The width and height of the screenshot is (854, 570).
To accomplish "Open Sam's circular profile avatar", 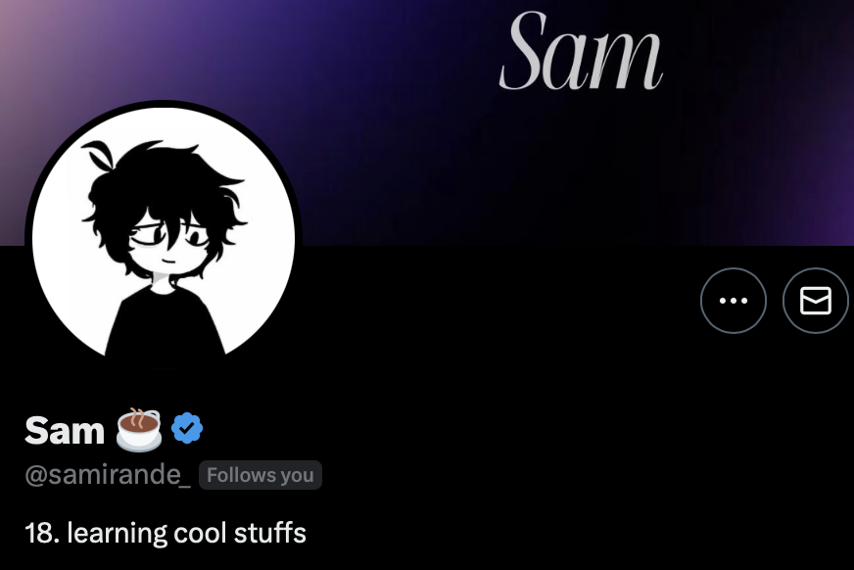I will (164, 238).
